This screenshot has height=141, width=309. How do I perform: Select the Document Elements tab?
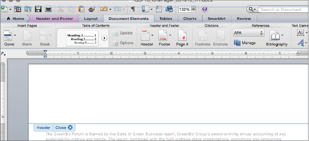coord(129,19)
